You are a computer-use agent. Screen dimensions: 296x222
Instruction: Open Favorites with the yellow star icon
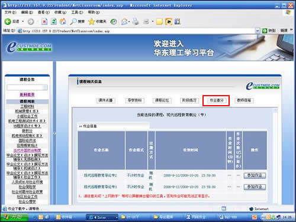92,21
